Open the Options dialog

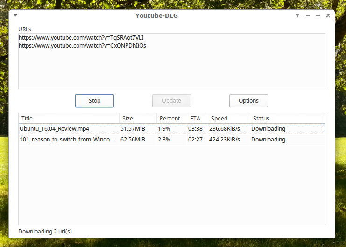(x=248, y=101)
